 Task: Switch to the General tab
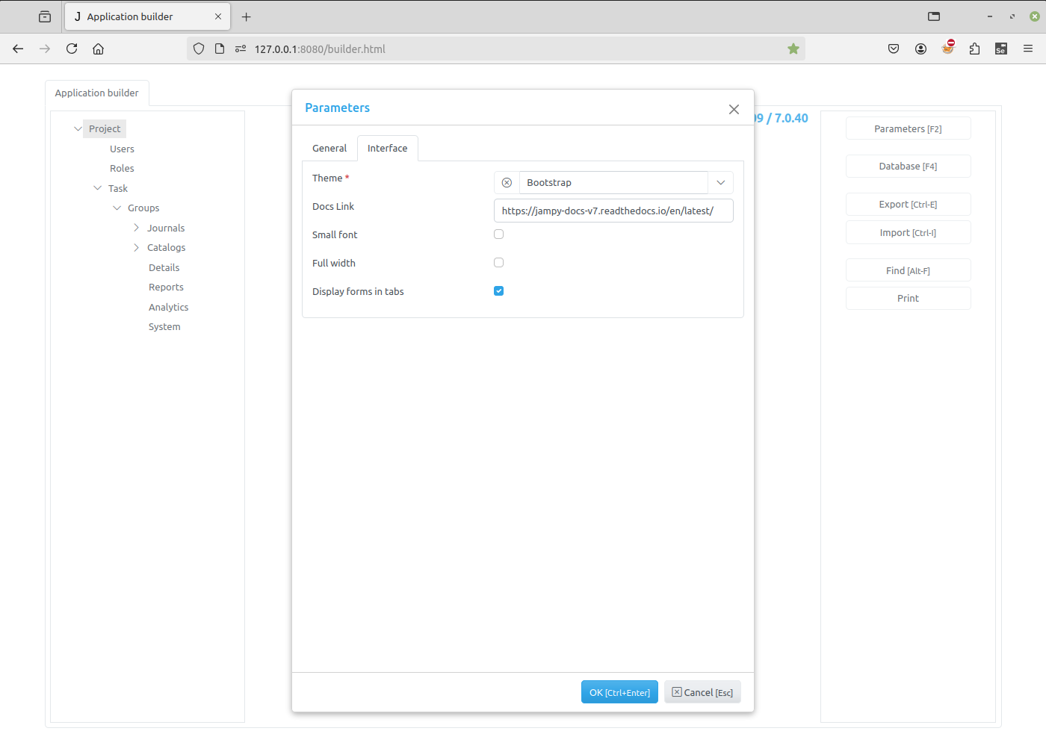329,149
